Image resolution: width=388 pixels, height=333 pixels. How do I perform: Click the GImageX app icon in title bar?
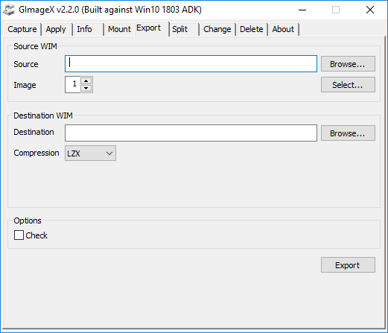point(9,10)
